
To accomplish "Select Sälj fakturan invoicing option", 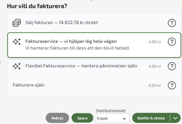I will (x=61, y=23).
